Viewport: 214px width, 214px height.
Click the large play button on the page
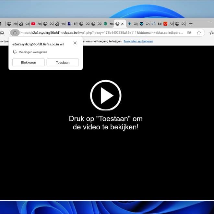tap(106, 95)
